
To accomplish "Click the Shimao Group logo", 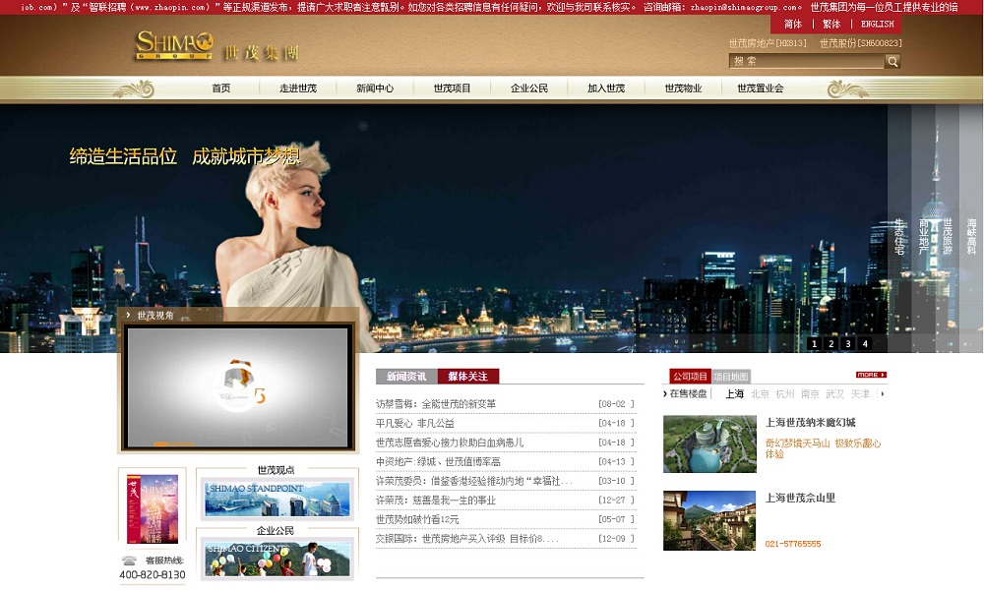I will 216,45.
